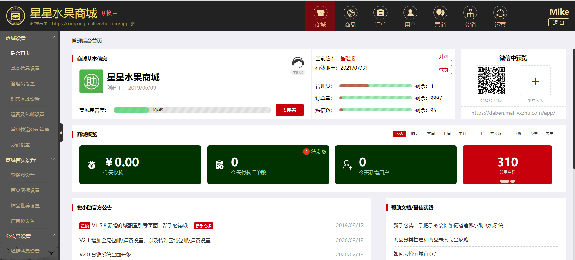This screenshot has height=260, width=575.
Task: Switch overview range to 昨天
Action: click(x=415, y=134)
